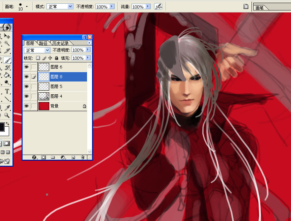Click the Adobe Online eye logo
Image resolution: width=291 pixels, height=221 pixels.
coord(6,28)
